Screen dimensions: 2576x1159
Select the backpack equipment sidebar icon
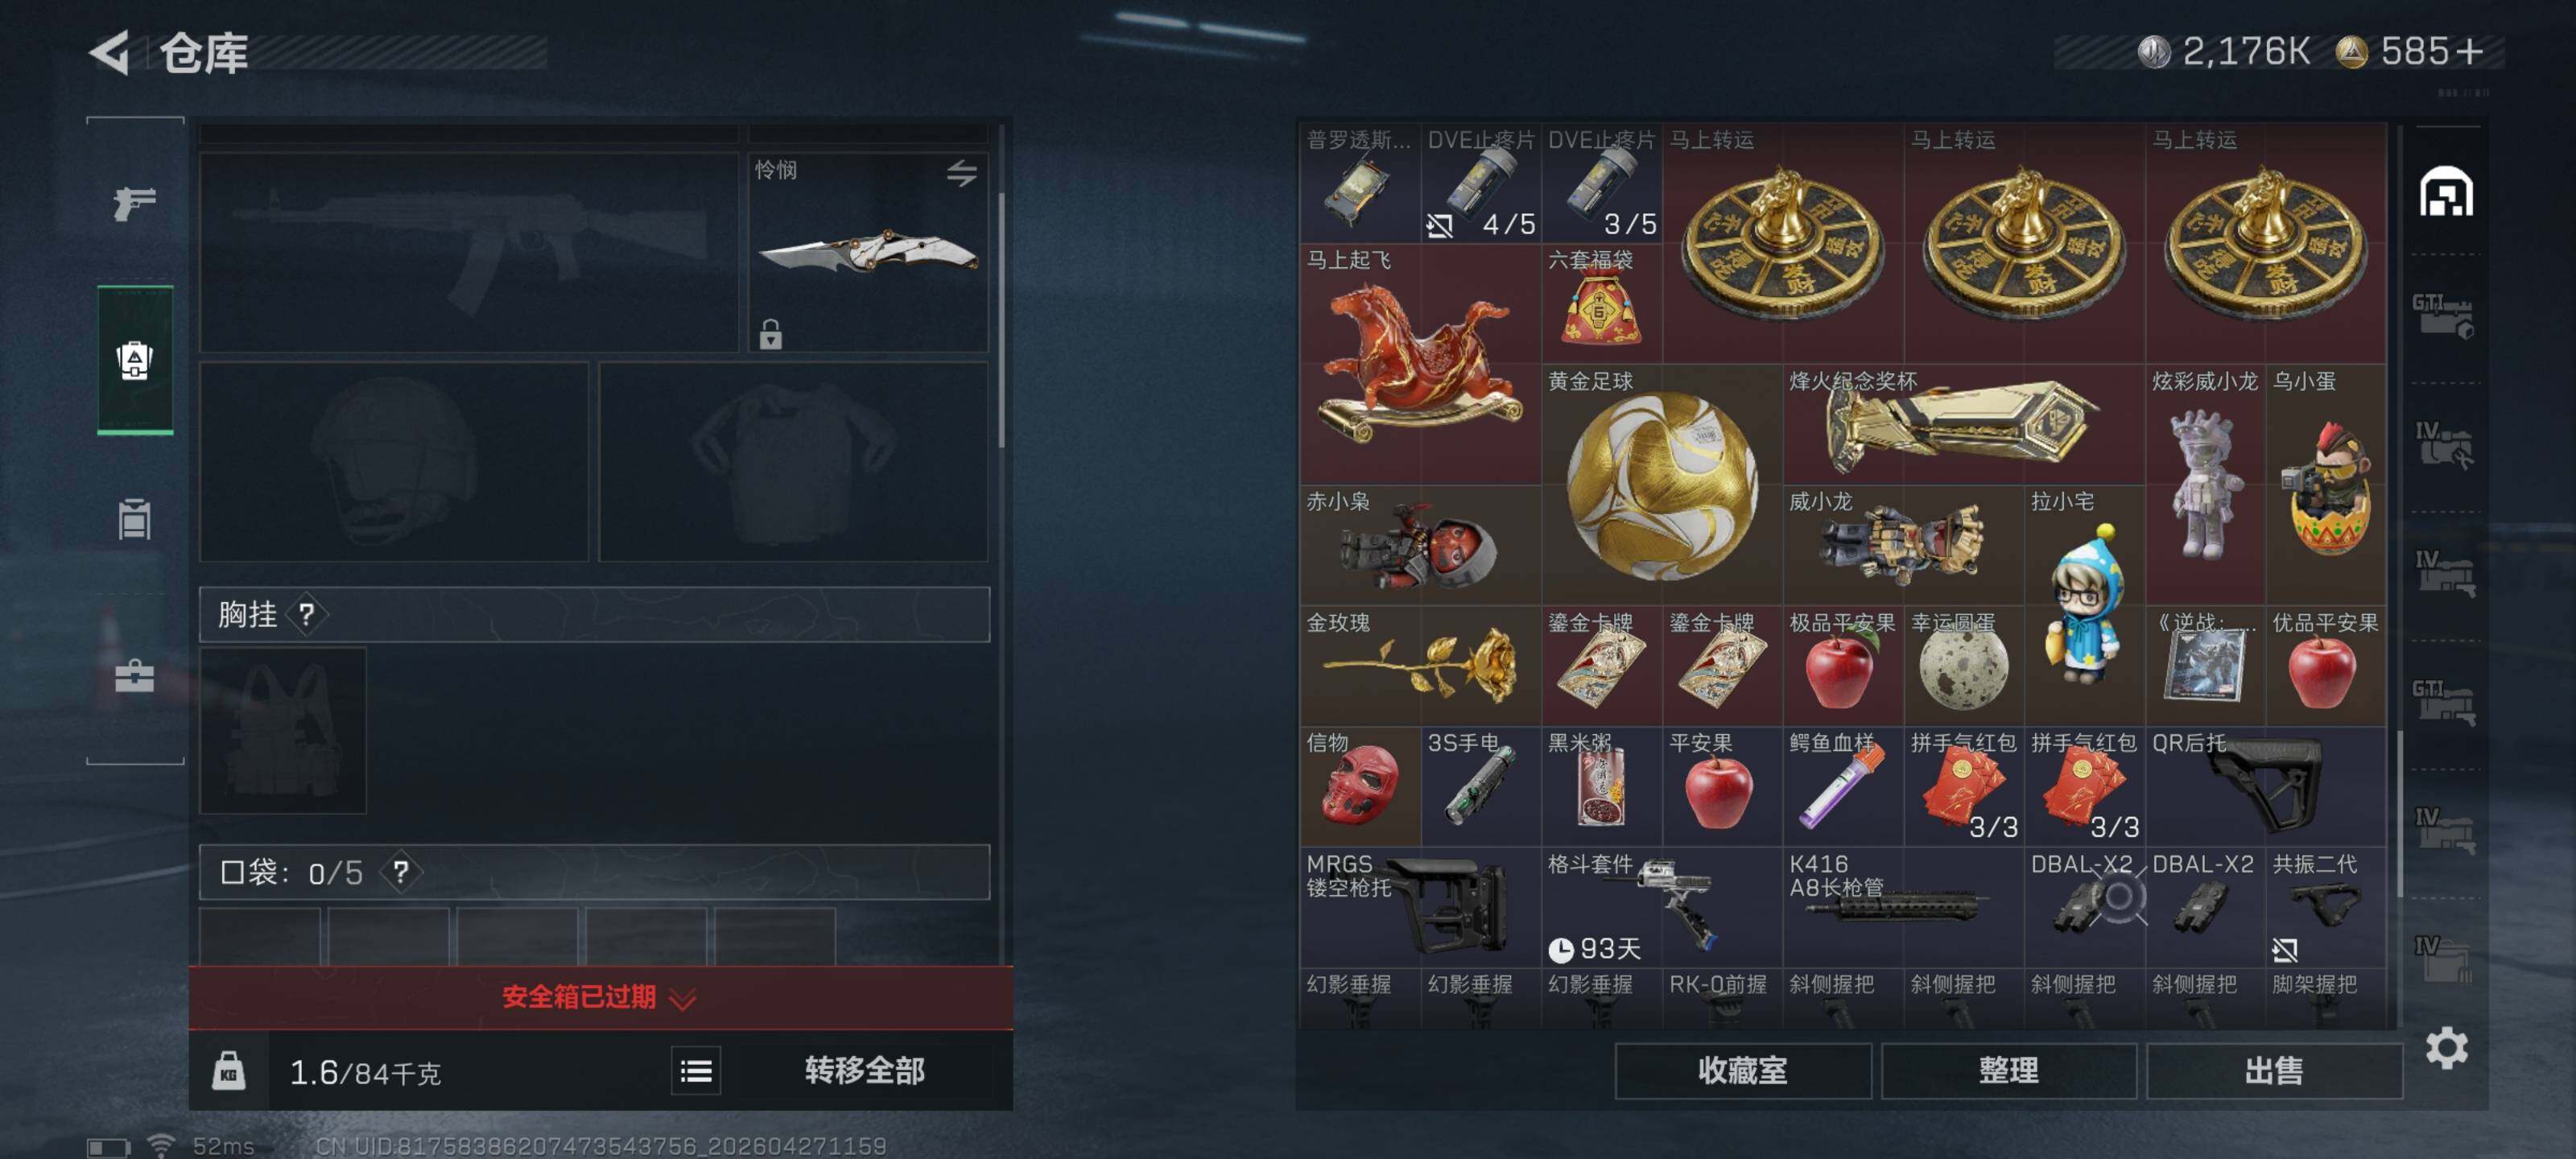click(x=135, y=360)
